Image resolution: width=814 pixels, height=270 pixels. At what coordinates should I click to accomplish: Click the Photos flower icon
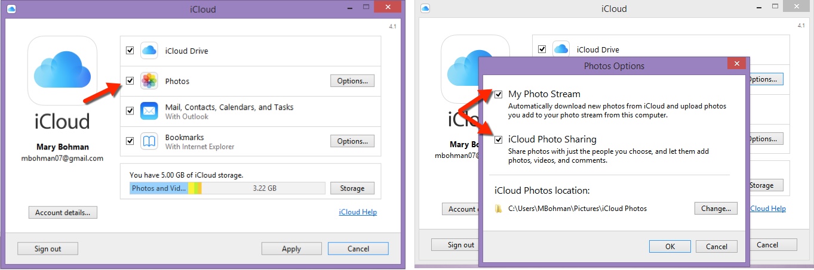click(149, 81)
